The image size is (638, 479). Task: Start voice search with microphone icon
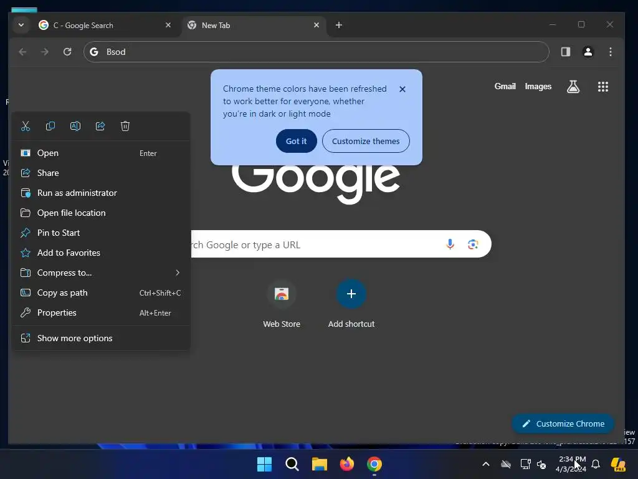[x=450, y=244]
